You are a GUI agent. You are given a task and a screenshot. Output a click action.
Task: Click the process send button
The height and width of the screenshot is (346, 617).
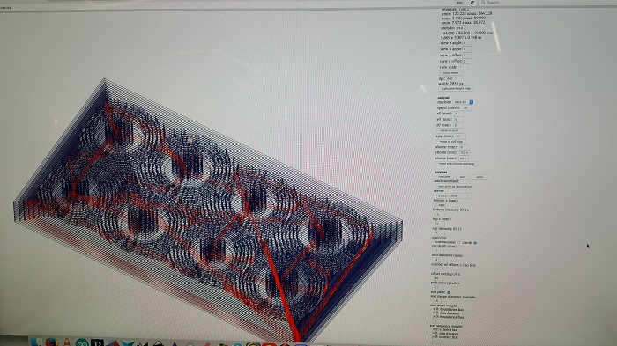coord(479,177)
